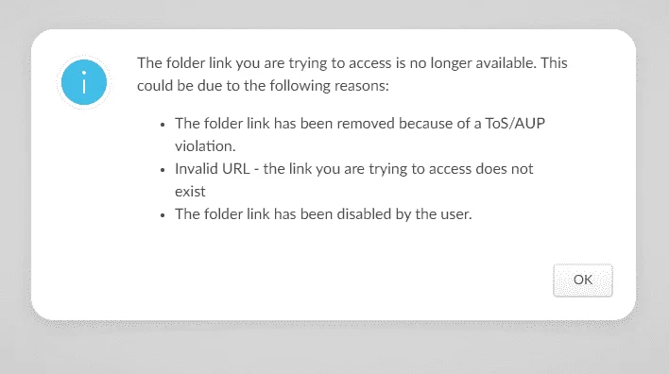Click the bullet dot before ToS/AUP reason
The image size is (669, 374).
[163, 125]
